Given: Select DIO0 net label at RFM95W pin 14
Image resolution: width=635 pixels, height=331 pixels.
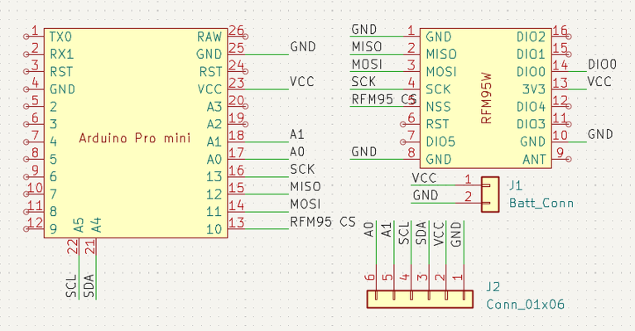Looking at the screenshot, I should pos(602,65).
